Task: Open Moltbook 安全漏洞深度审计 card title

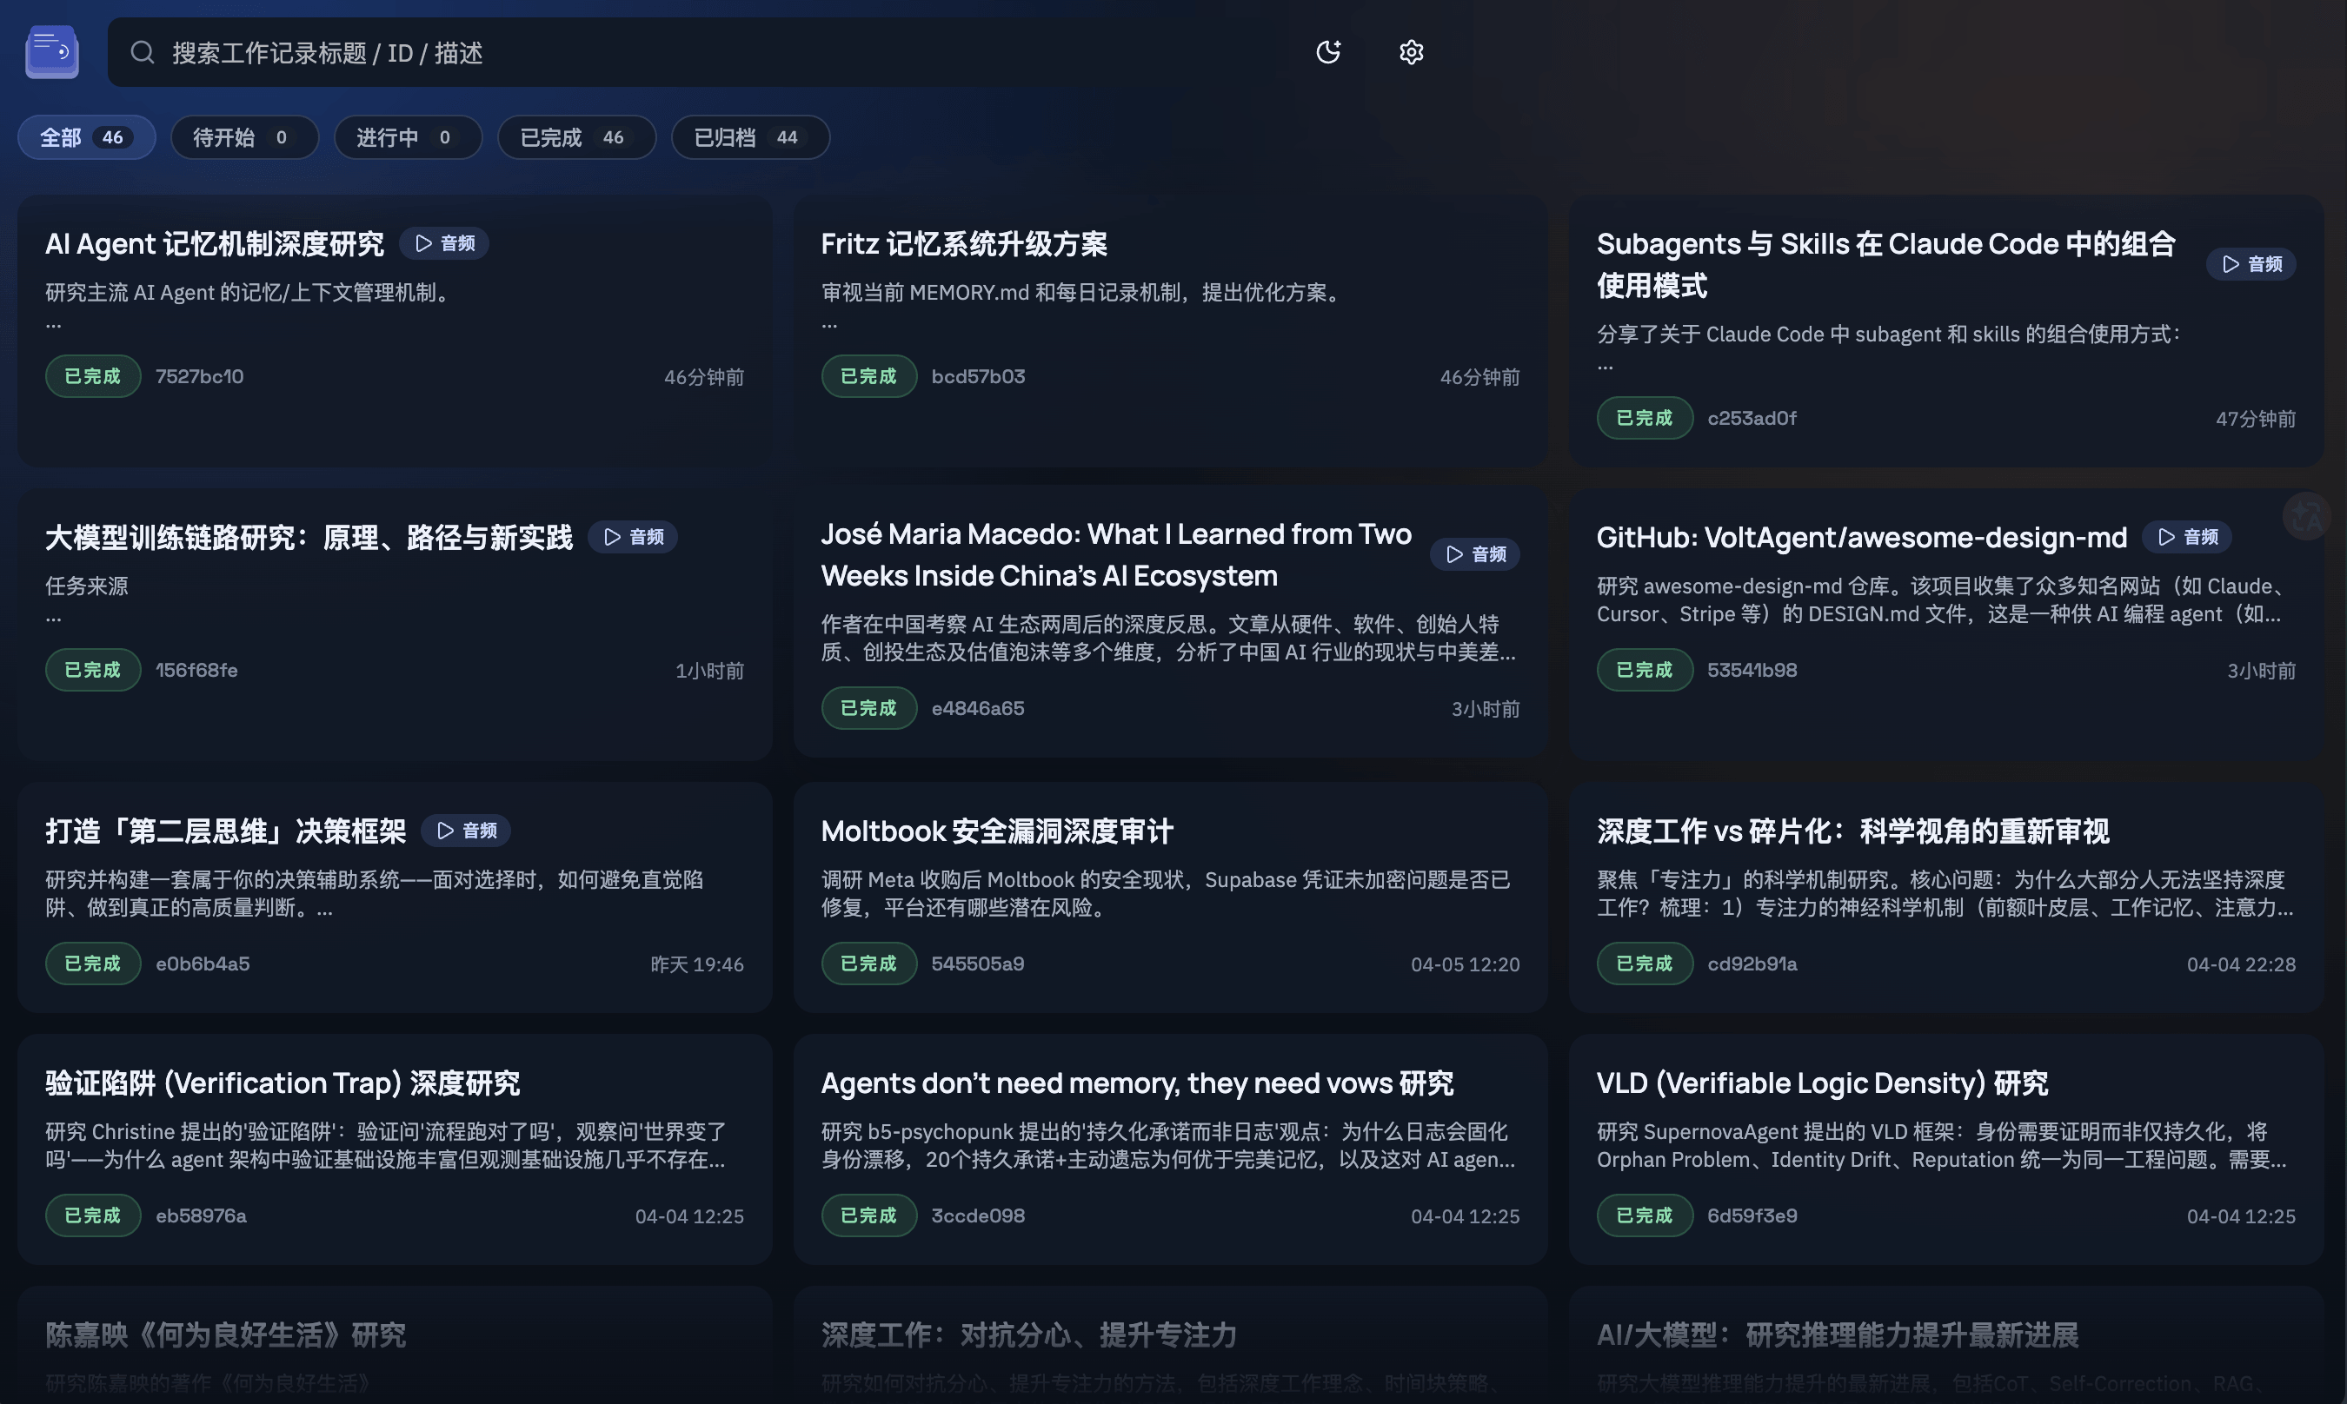Action: click(996, 831)
